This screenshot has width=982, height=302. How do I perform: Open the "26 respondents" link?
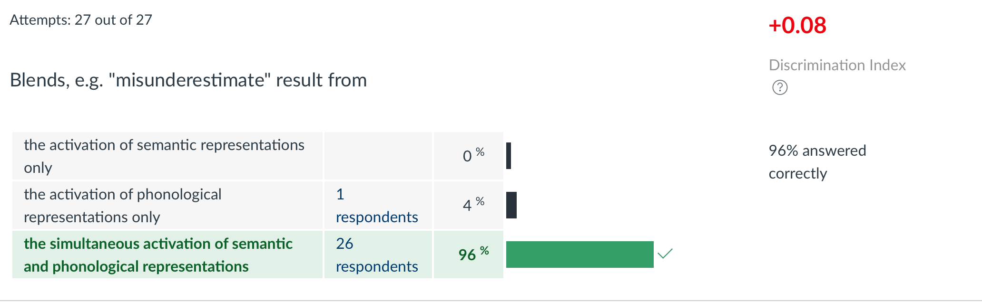(376, 255)
